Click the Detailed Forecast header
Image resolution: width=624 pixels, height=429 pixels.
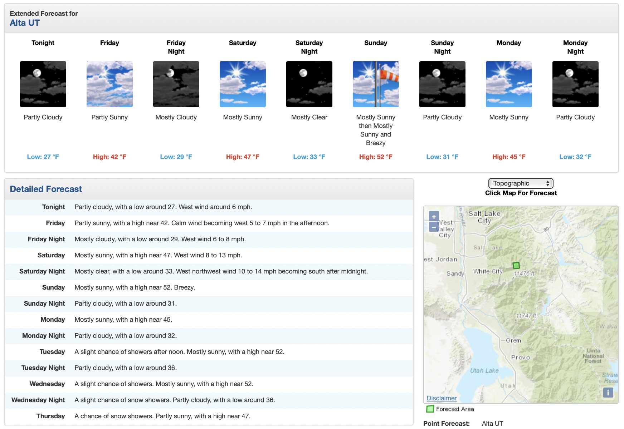(46, 189)
